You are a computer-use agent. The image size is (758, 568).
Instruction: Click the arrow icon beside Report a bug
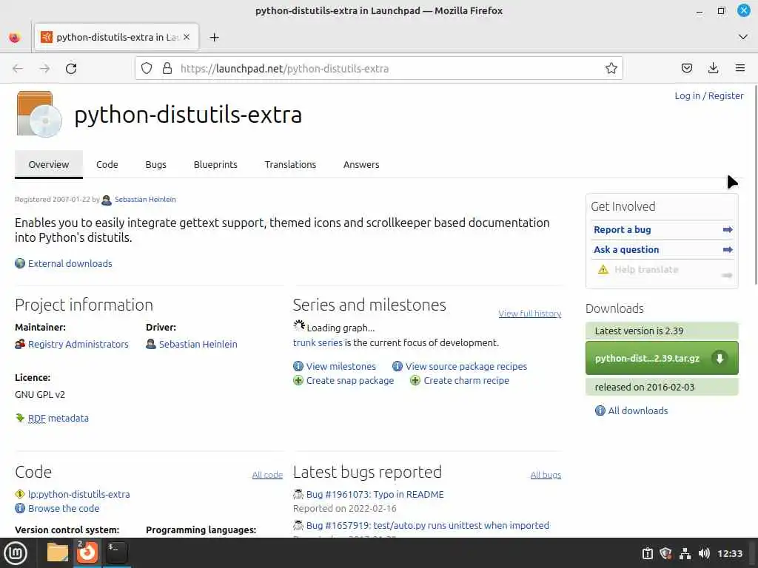click(728, 230)
